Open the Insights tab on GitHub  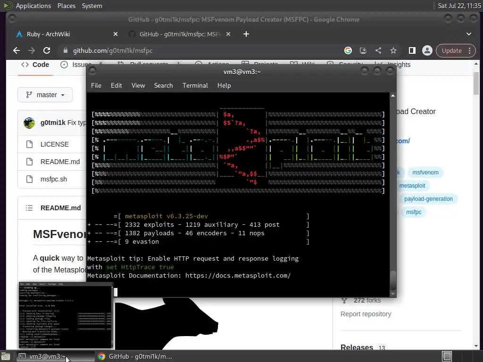tap(399, 65)
